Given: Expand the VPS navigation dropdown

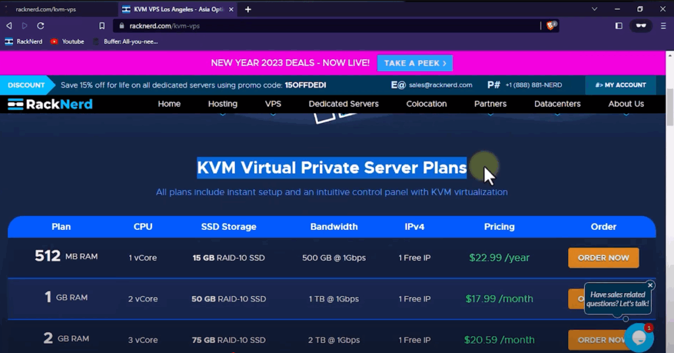Looking at the screenshot, I should (273, 104).
